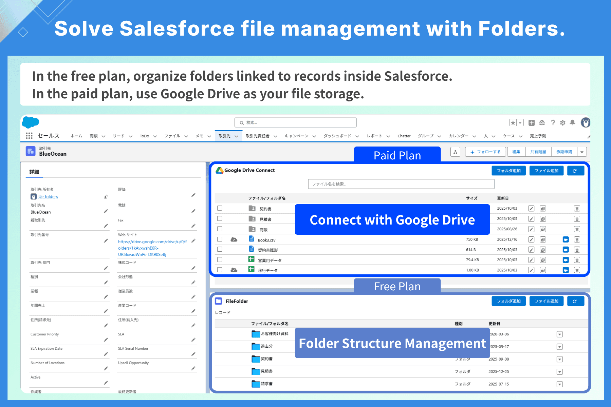Click the blue Salesforce cloud icon for 移行データ
This screenshot has height=407, width=611.
[566, 270]
